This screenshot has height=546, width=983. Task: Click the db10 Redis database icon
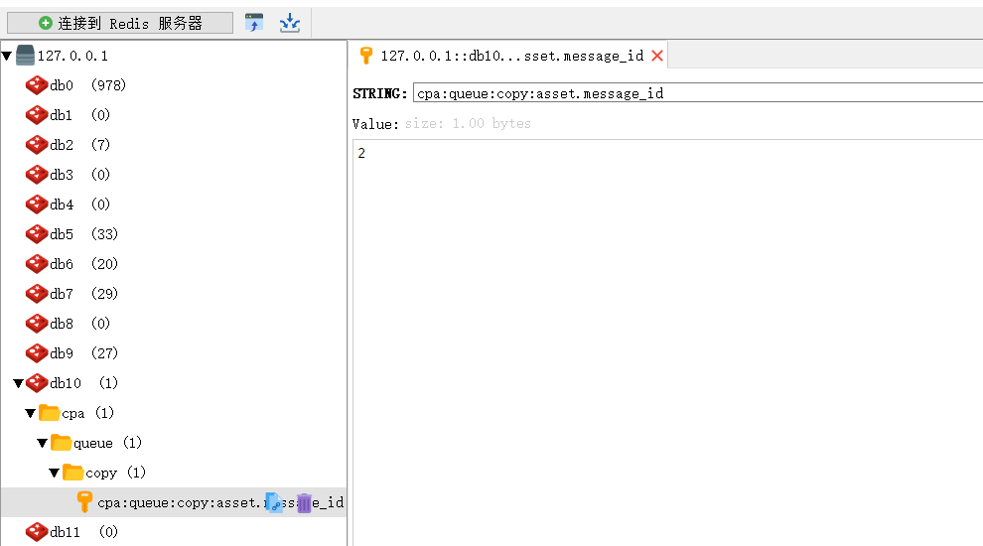(x=37, y=383)
